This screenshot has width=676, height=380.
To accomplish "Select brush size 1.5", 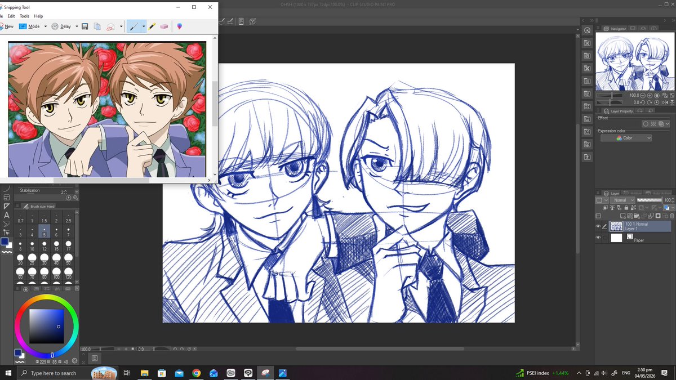I will [x=44, y=218].
